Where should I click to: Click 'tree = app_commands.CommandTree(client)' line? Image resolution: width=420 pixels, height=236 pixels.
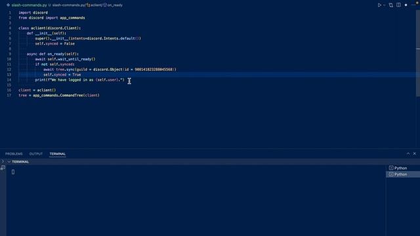coord(59,96)
